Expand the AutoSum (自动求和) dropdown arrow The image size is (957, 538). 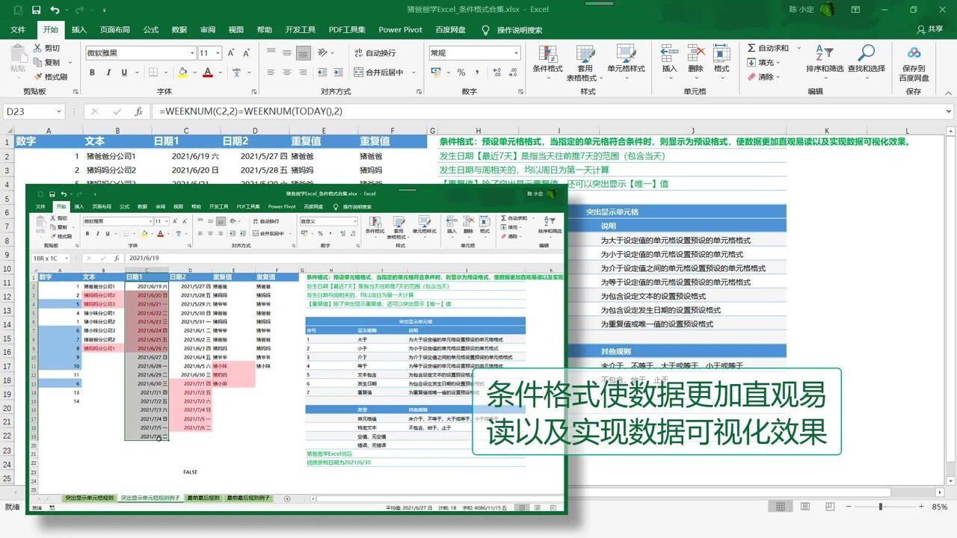click(x=798, y=48)
